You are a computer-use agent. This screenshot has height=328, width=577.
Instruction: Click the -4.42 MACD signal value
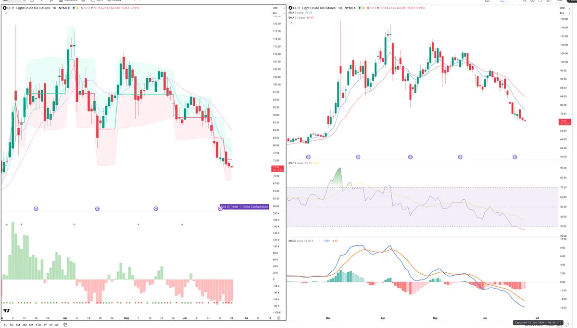click(335, 241)
